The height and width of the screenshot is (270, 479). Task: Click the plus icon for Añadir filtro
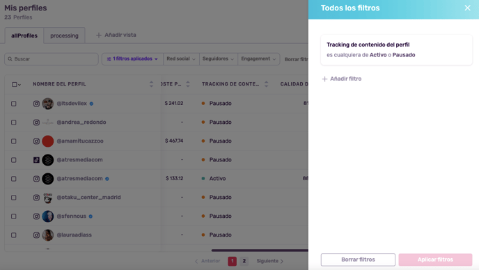click(324, 79)
